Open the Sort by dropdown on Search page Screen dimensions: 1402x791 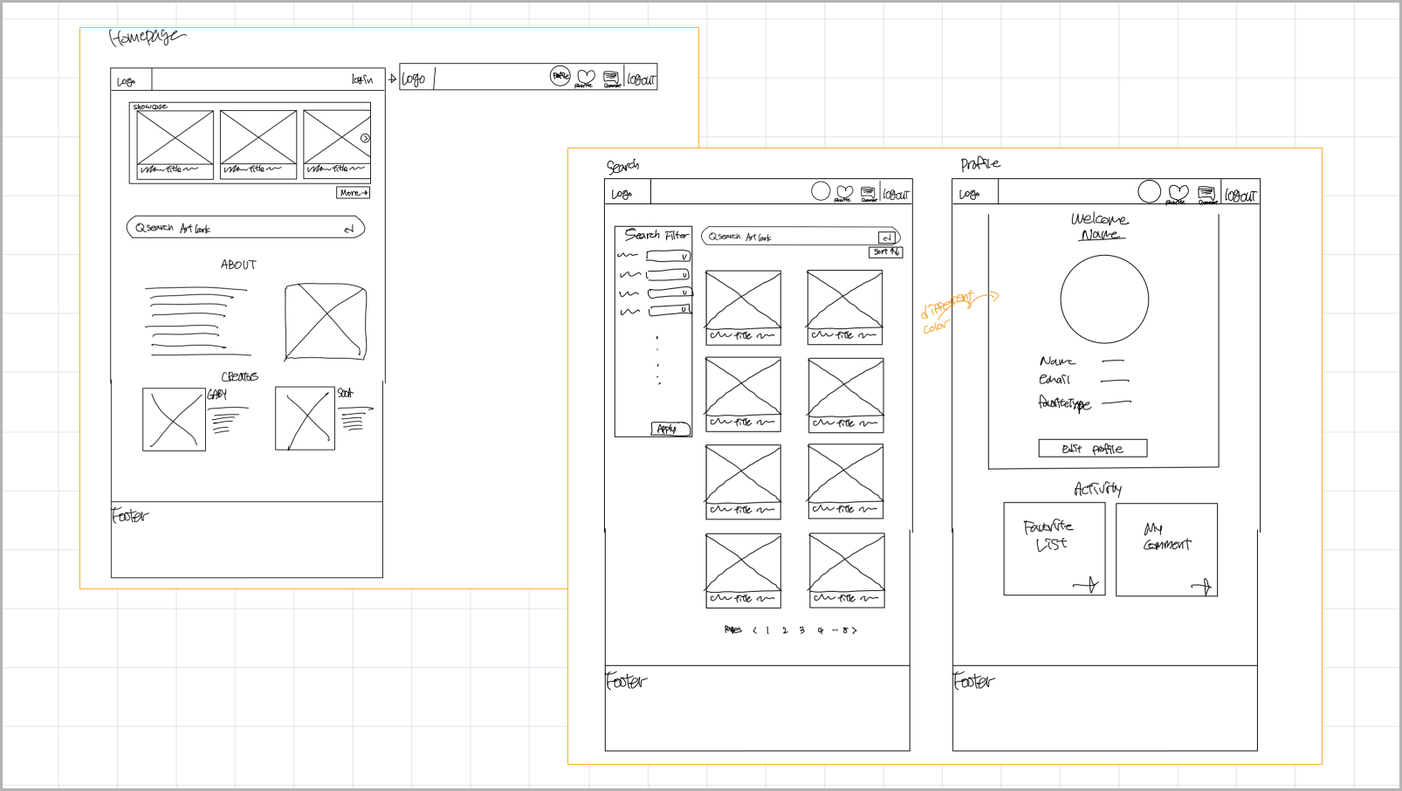point(886,251)
